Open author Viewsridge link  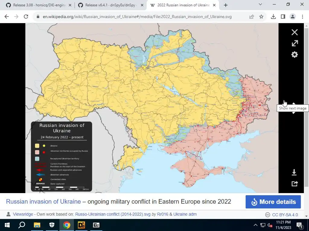tap(23, 214)
